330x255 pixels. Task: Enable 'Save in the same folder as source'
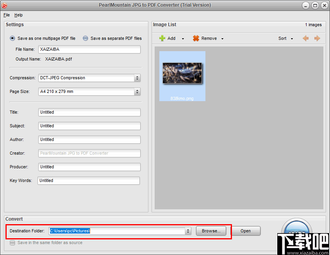click(x=12, y=243)
